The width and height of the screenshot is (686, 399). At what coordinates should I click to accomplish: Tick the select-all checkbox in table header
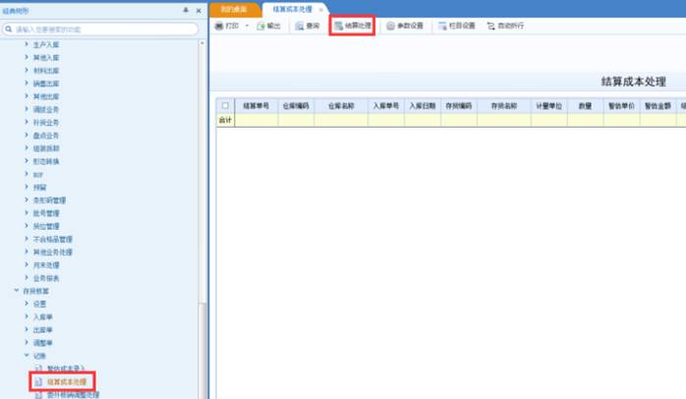click(225, 105)
